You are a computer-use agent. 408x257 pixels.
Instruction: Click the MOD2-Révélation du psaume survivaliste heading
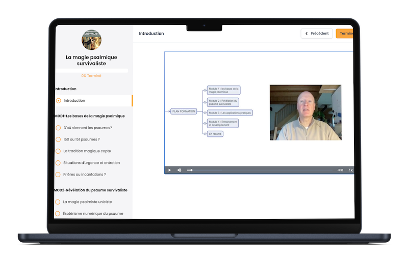pyautogui.click(x=91, y=190)
